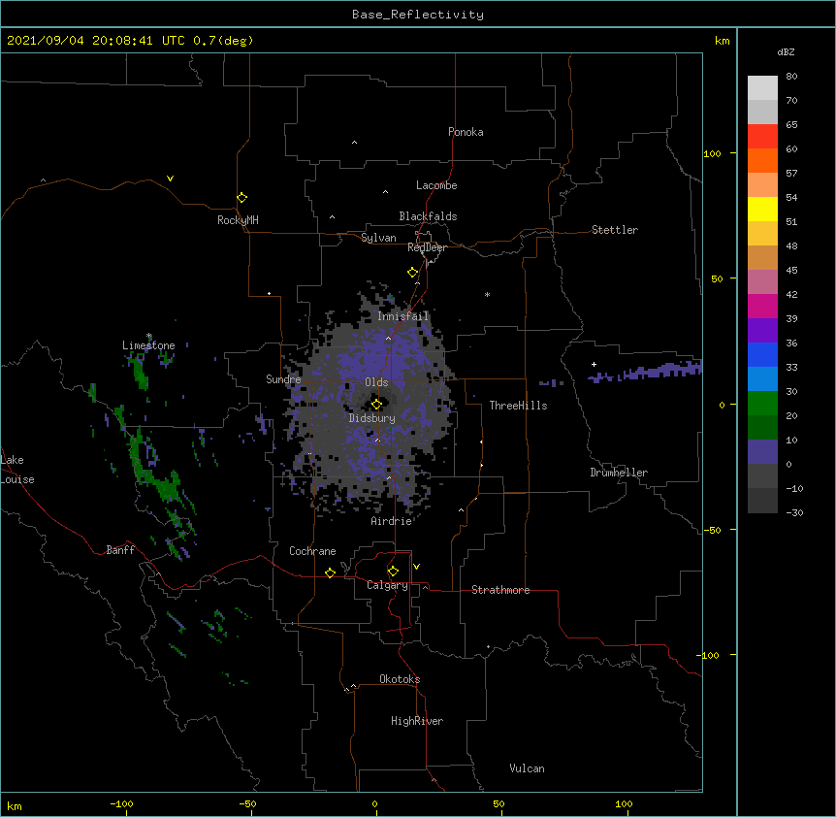Screen dimensions: 836x817
Task: Click the -50 tick label on the right axis
Action: pyautogui.click(x=712, y=530)
